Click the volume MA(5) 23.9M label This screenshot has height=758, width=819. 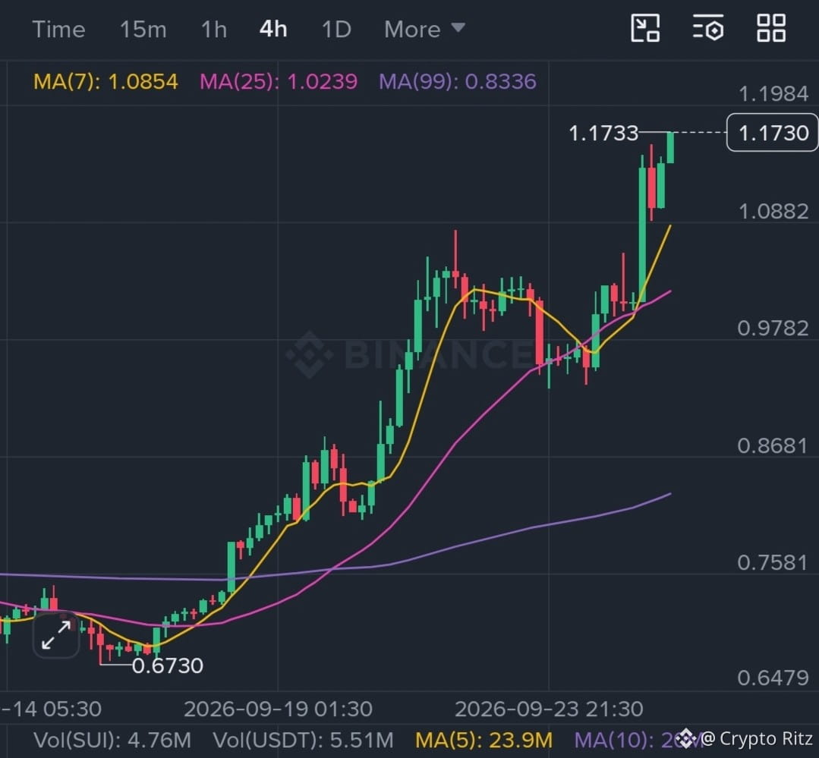[x=484, y=740]
